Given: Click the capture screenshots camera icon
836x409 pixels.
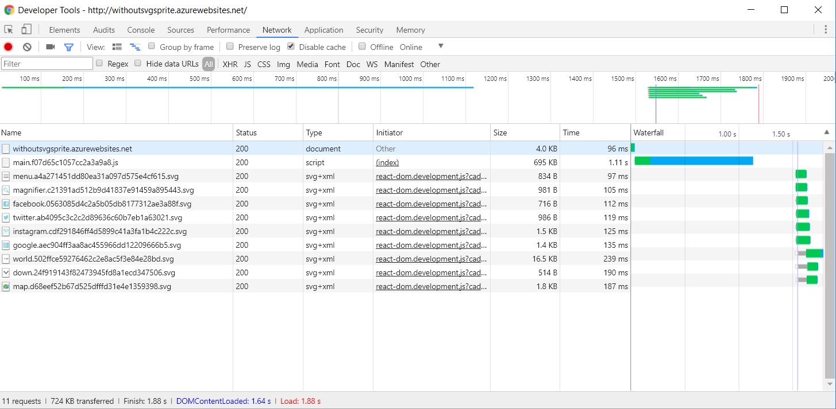Looking at the screenshot, I should point(51,47).
